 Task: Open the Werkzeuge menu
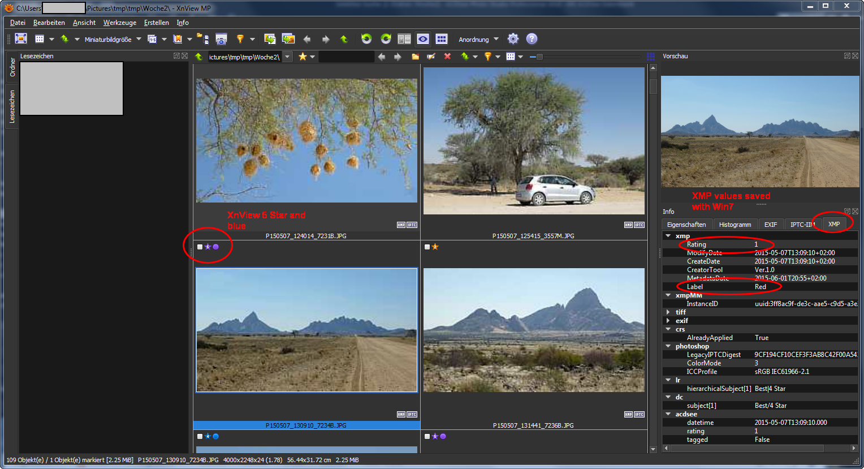click(119, 23)
